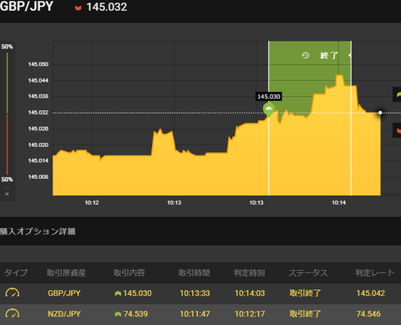The height and width of the screenshot is (325, 401).
Task: Select the GBP/JPY asset cell in table
Action: (64, 293)
